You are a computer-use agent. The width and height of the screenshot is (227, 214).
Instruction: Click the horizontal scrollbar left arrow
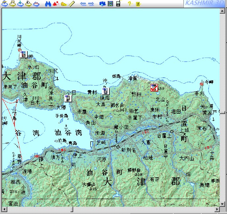point(4,209)
